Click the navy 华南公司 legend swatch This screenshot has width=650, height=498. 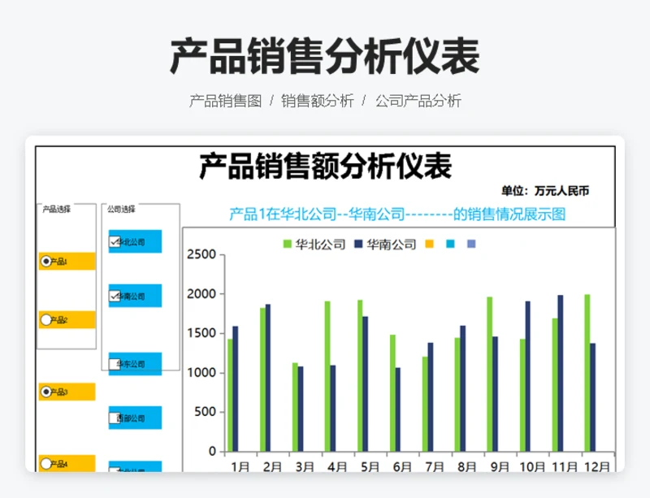(358, 244)
